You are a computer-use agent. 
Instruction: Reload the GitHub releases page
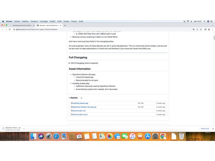(x=9, y=29)
